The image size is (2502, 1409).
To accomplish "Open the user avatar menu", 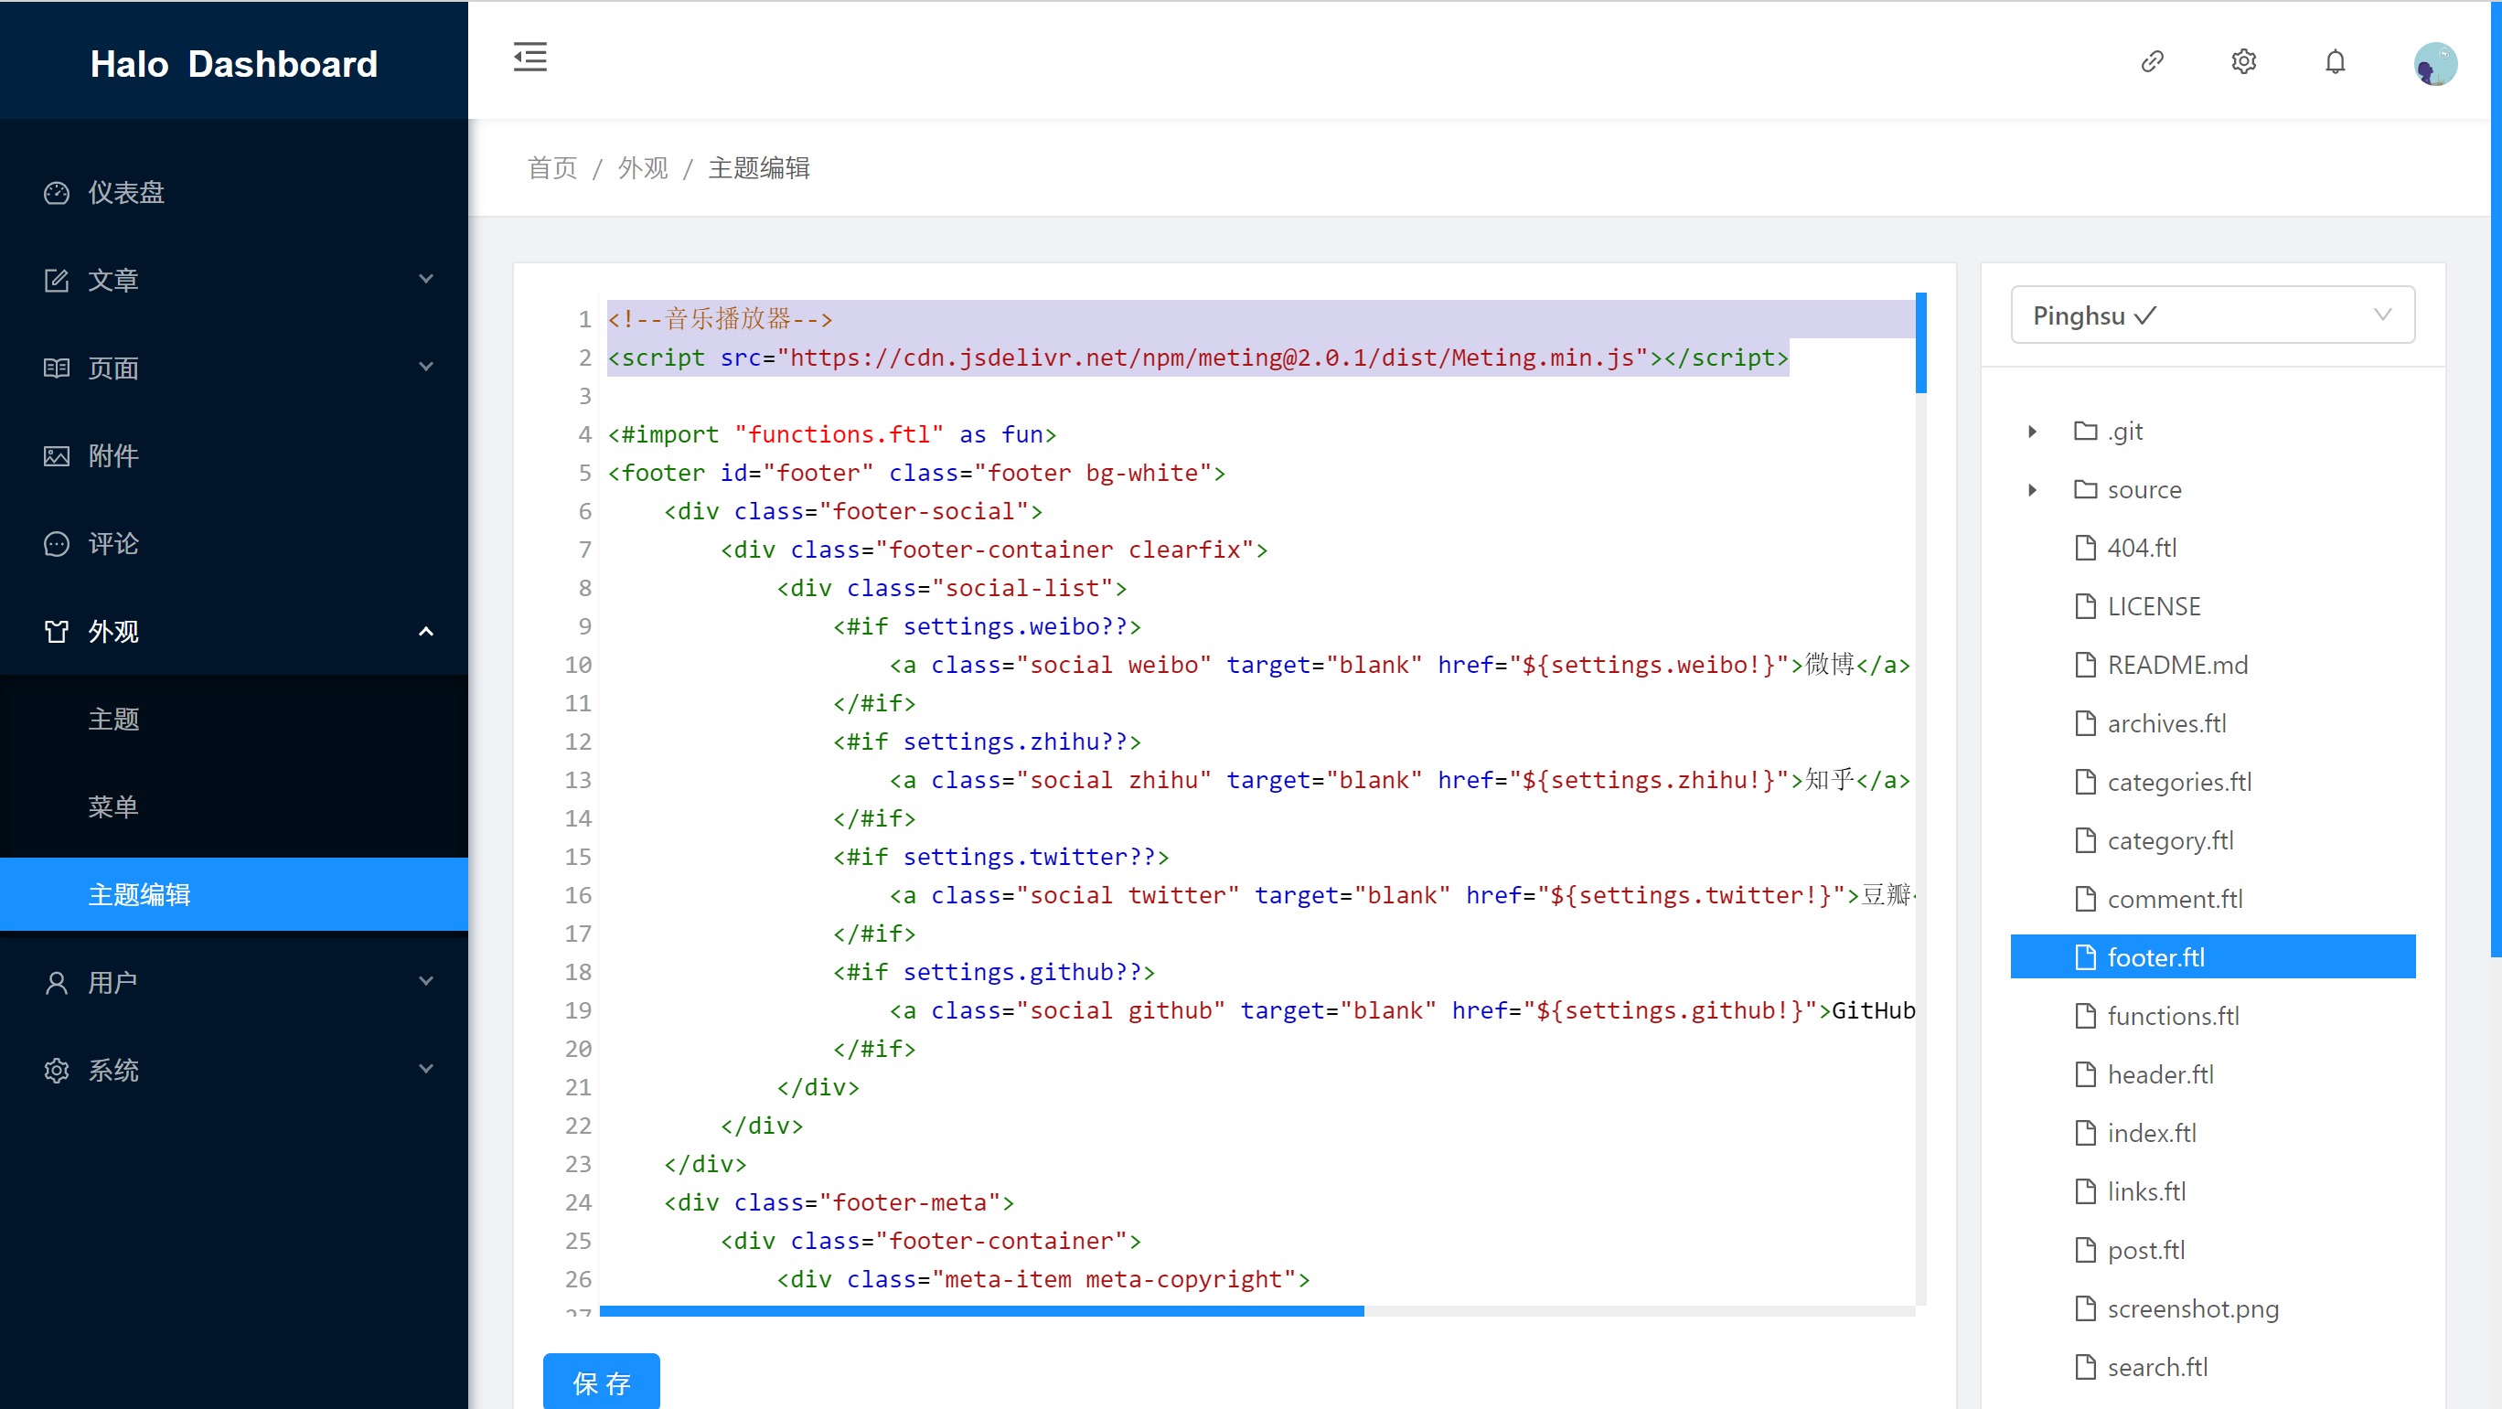I will (x=2435, y=64).
